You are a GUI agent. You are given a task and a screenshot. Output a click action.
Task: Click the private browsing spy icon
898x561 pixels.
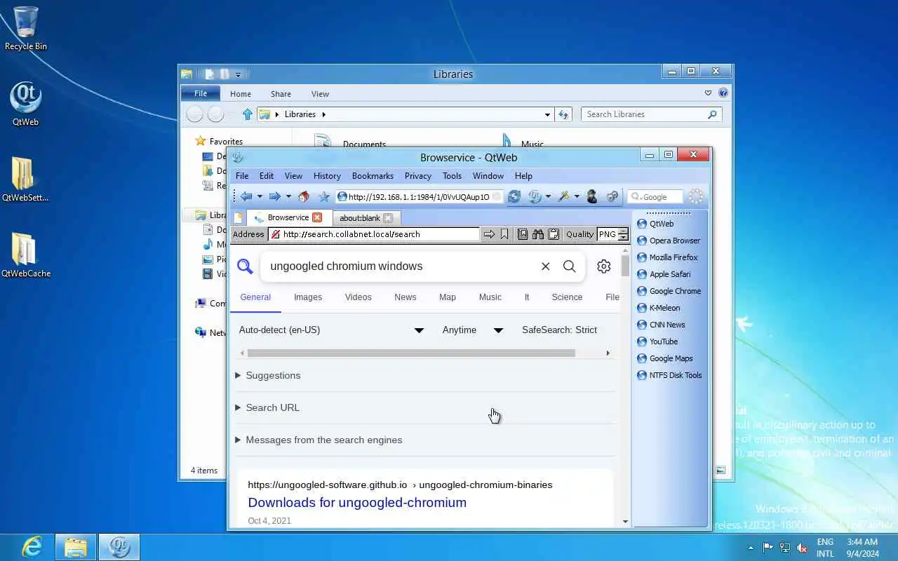click(x=592, y=197)
